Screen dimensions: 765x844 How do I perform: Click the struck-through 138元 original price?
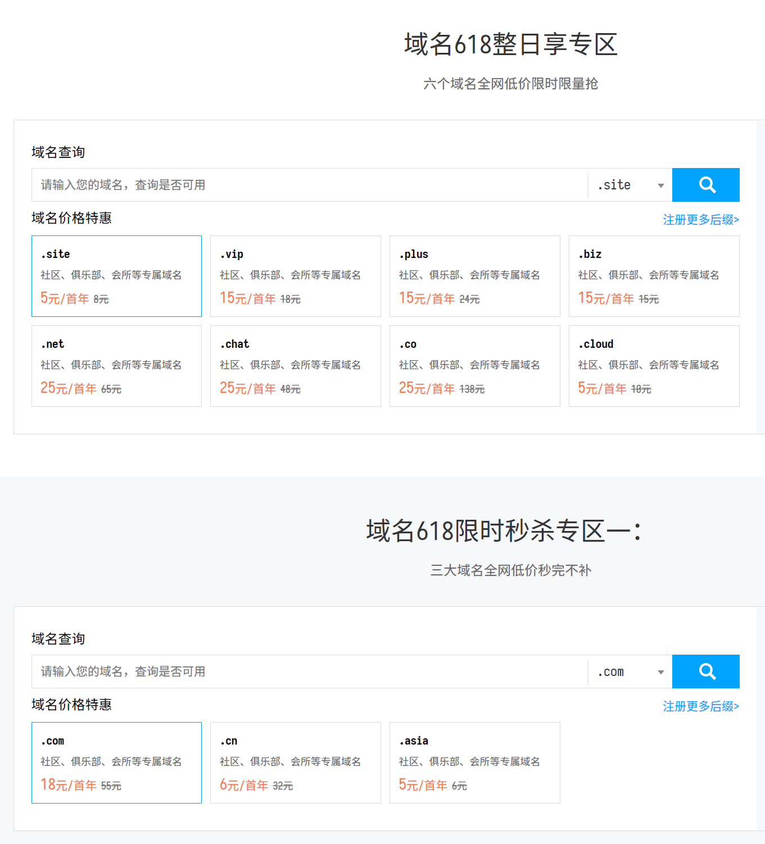(x=472, y=389)
